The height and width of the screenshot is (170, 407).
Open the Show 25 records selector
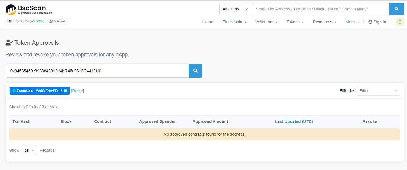[29, 151]
